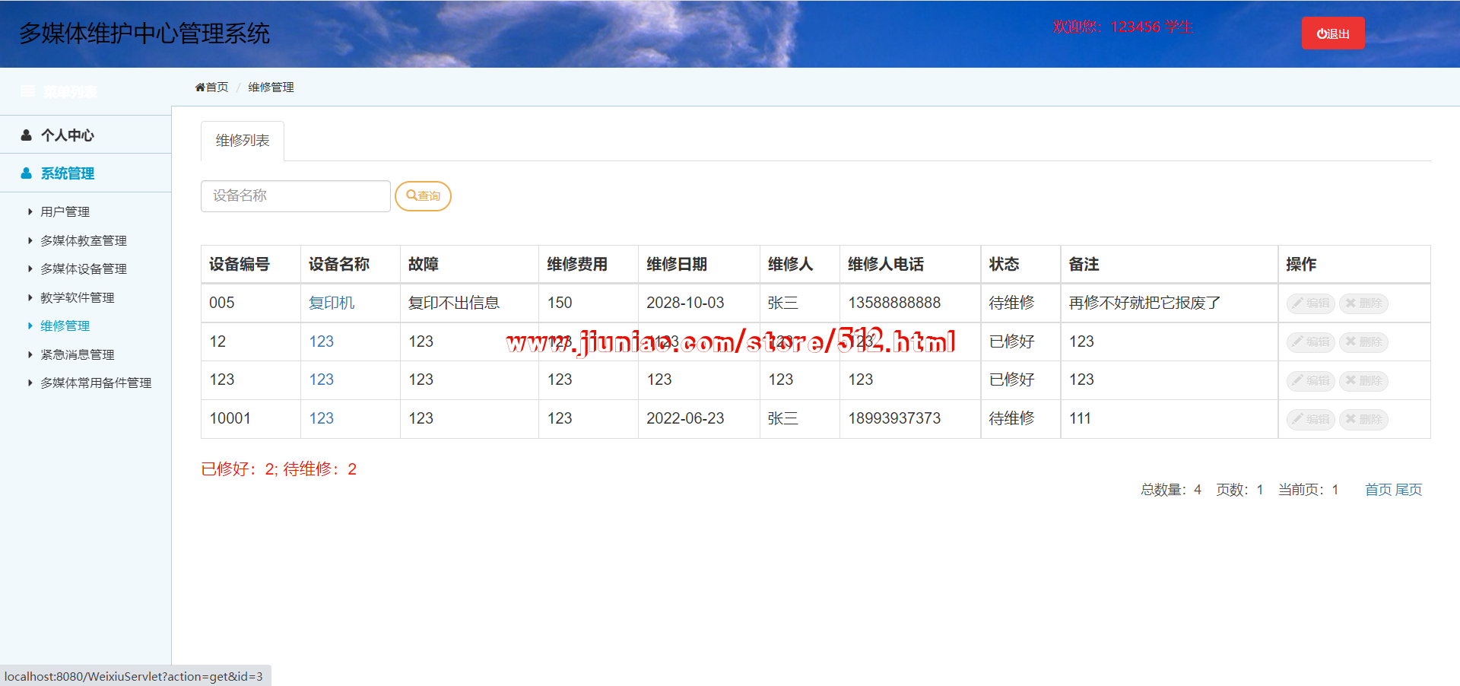Click the 当前页: 1 indicator
The width and height of the screenshot is (1460, 686).
(1309, 490)
